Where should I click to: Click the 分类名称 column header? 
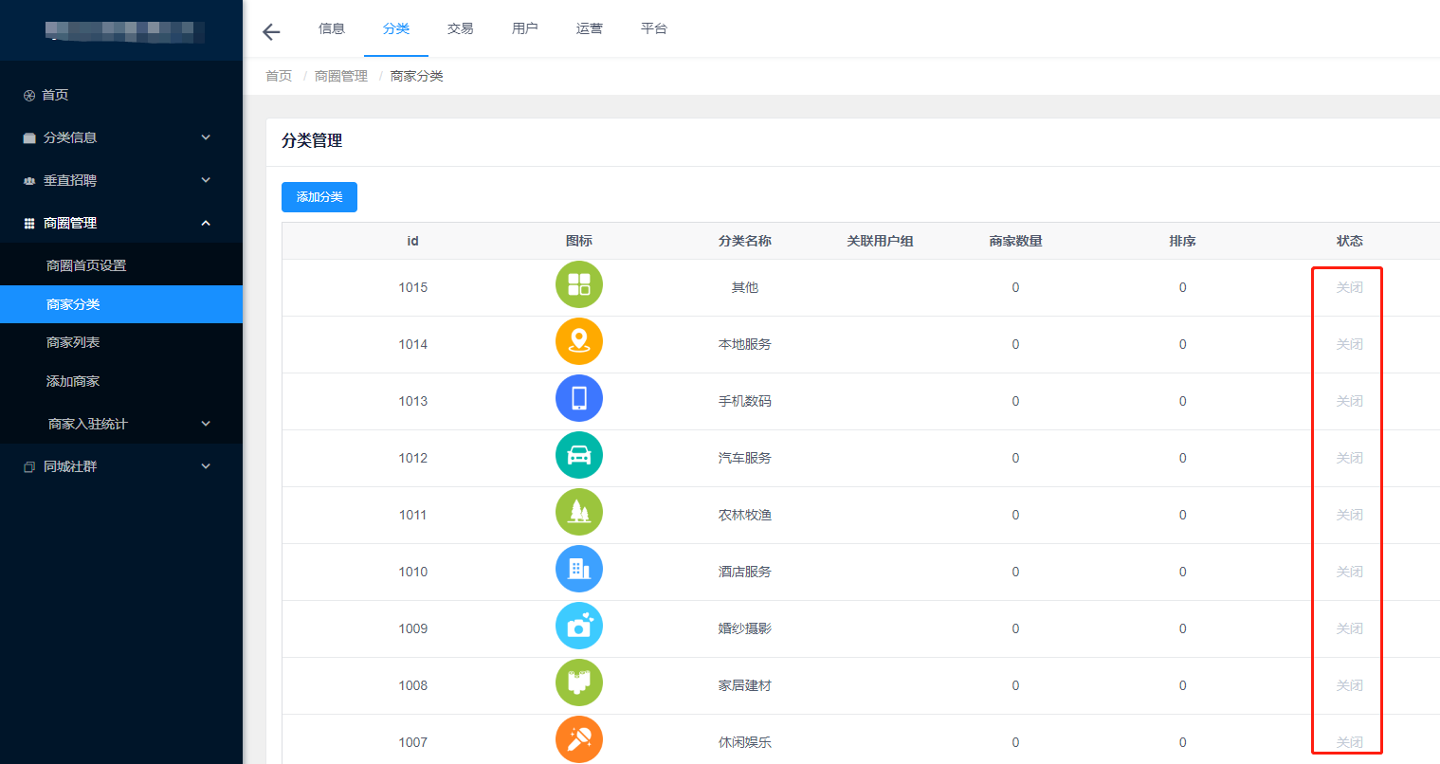click(x=745, y=241)
